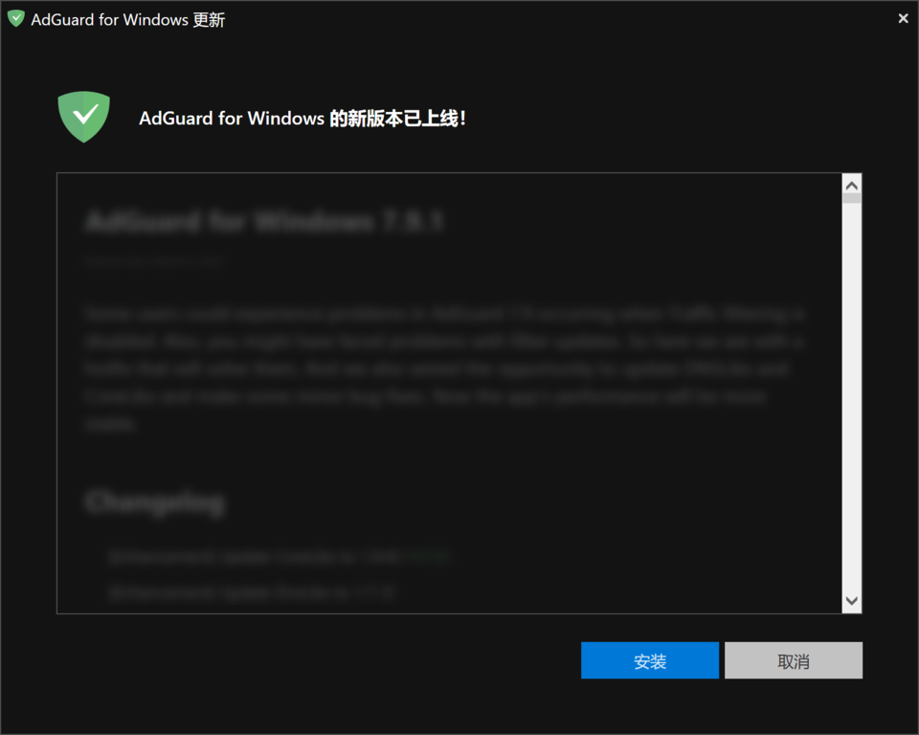This screenshot has width=919, height=735.
Task: Click the headline 'AdGuard for Windows 的新版本已上线!'
Action: click(303, 119)
